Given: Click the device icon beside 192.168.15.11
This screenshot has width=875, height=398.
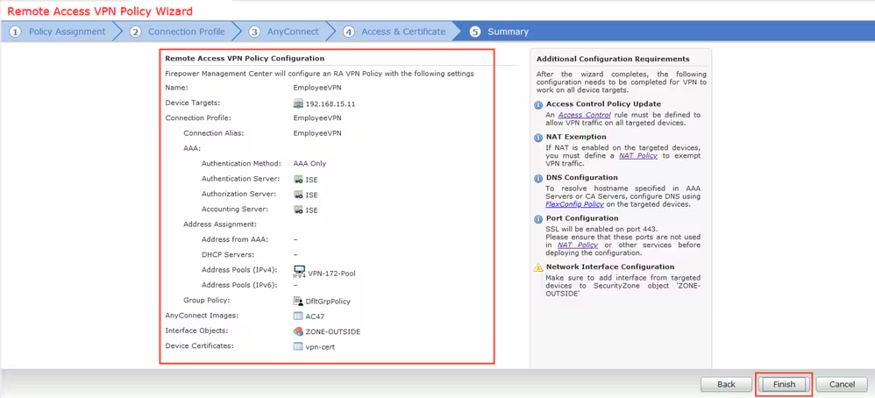Looking at the screenshot, I should click(x=298, y=103).
